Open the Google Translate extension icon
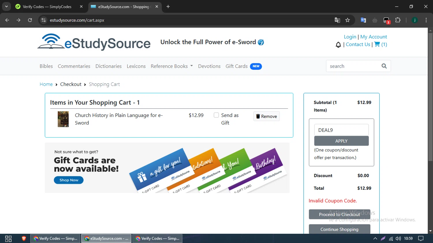Image resolution: width=433 pixels, height=243 pixels. click(x=363, y=20)
